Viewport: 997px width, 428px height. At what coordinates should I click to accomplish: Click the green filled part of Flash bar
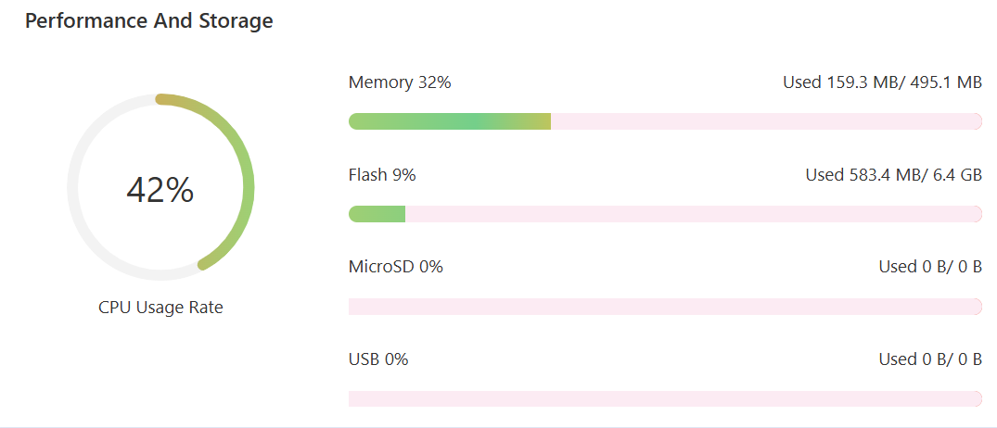(377, 214)
